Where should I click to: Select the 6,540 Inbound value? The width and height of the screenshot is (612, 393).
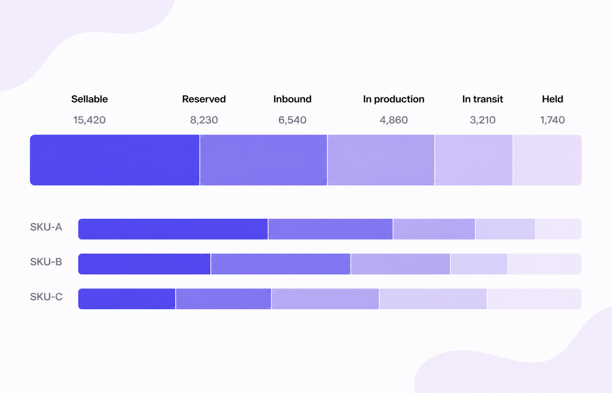pos(292,120)
